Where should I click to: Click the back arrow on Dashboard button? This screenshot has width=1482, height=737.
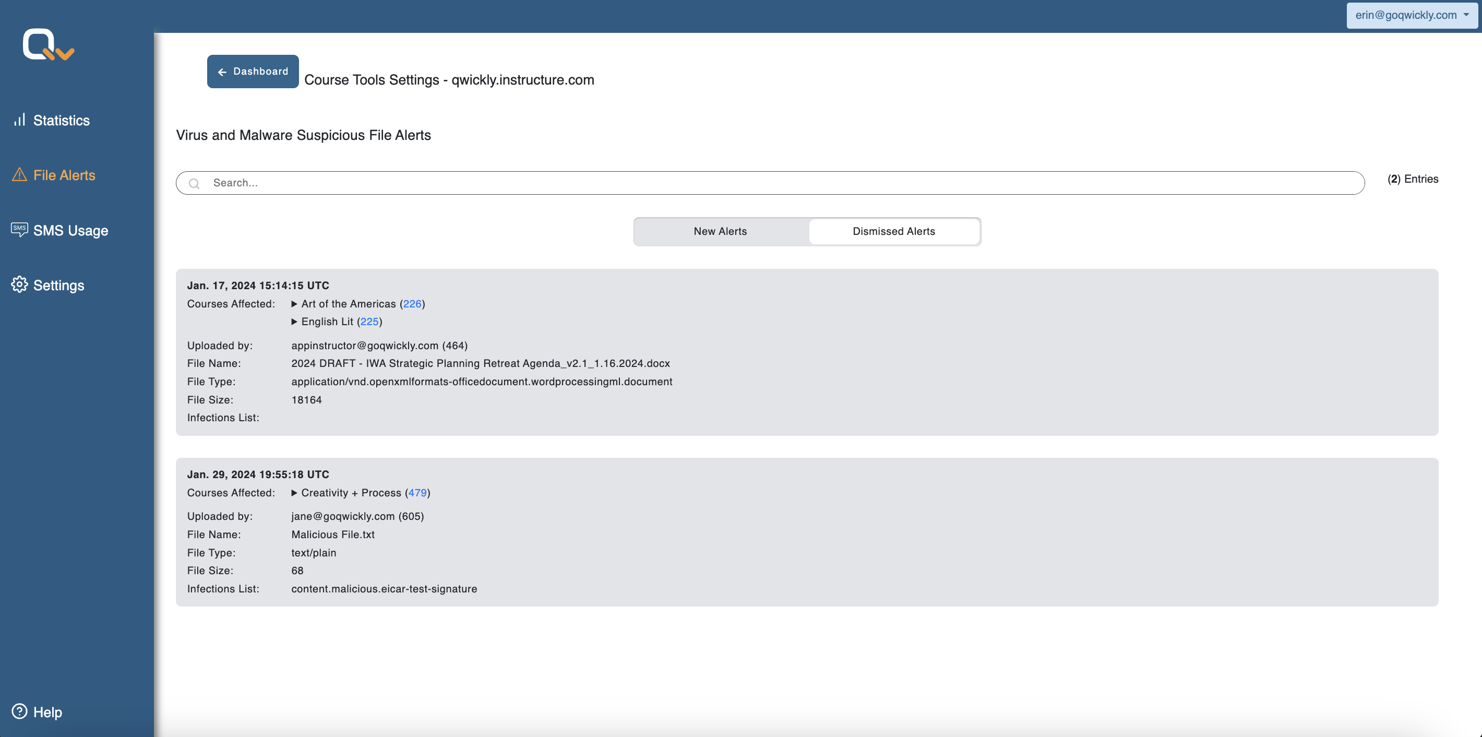[222, 72]
